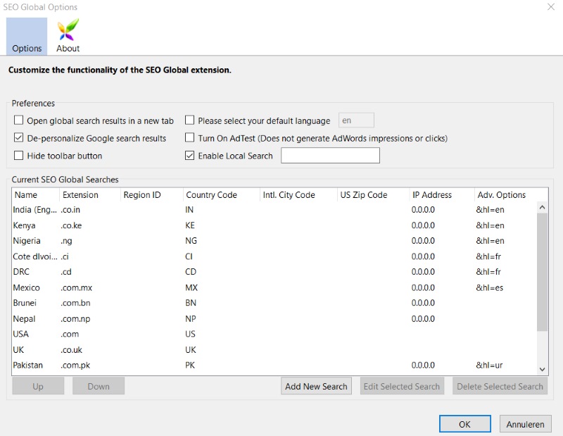The width and height of the screenshot is (563, 436).
Task: Select the USA search row
Action: coord(274,334)
